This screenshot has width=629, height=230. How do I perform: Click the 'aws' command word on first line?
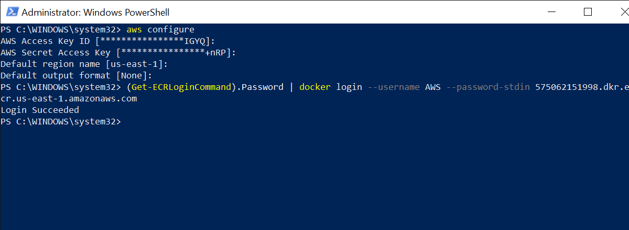[x=134, y=29]
